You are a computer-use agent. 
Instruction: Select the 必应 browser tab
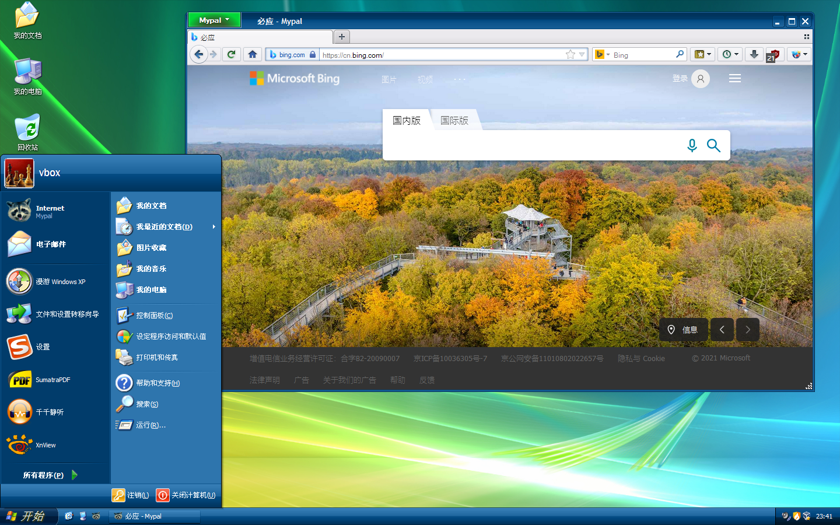click(x=260, y=37)
